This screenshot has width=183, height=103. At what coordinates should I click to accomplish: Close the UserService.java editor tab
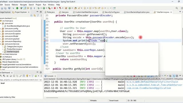171,12
